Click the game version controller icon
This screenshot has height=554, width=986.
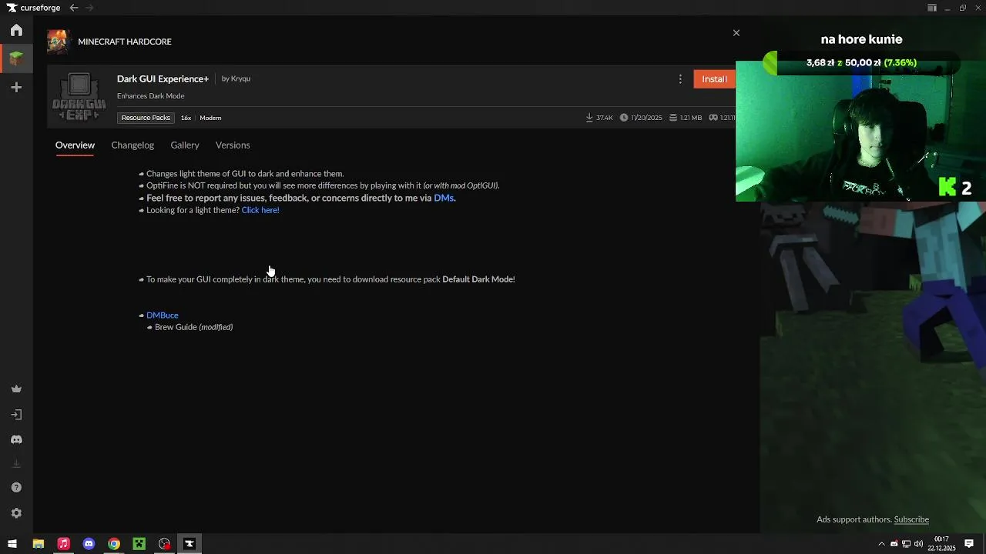click(713, 118)
